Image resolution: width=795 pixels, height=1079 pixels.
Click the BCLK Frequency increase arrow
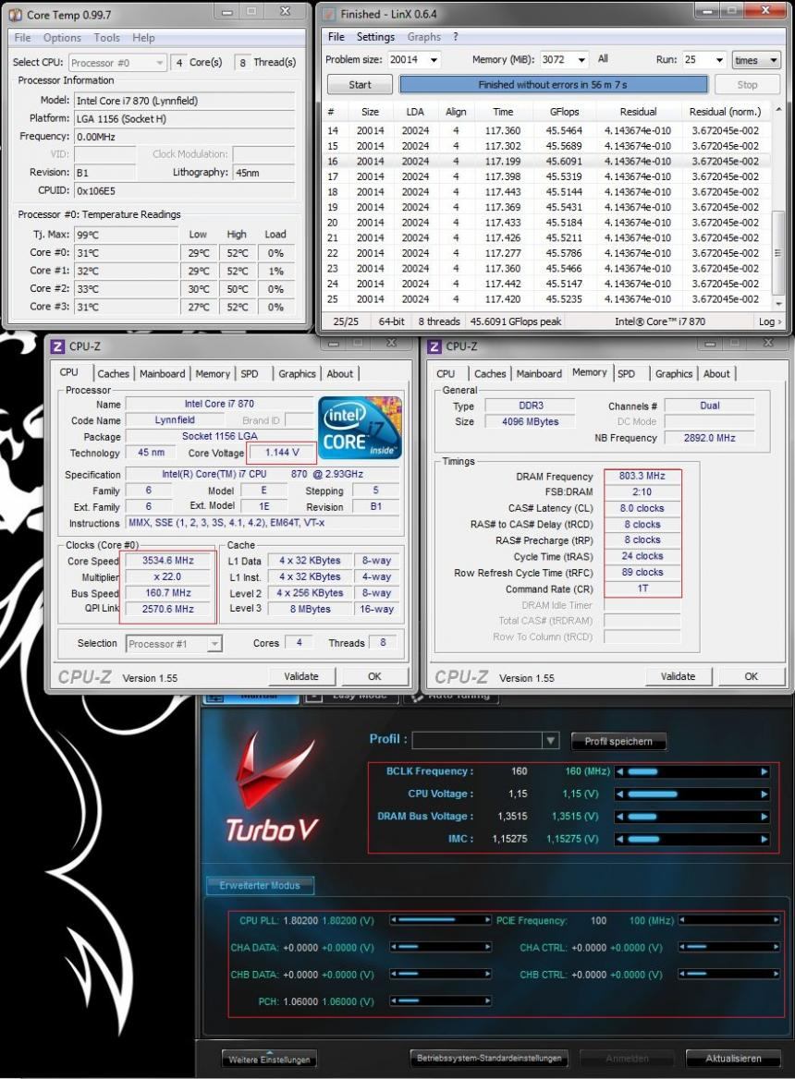click(764, 771)
